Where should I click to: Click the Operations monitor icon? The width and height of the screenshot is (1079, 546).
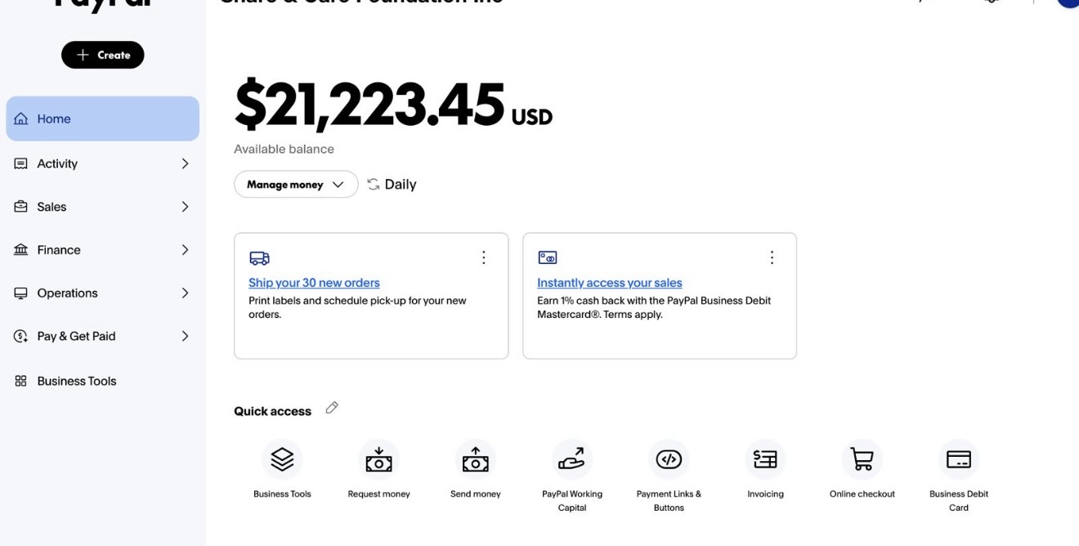click(x=21, y=293)
